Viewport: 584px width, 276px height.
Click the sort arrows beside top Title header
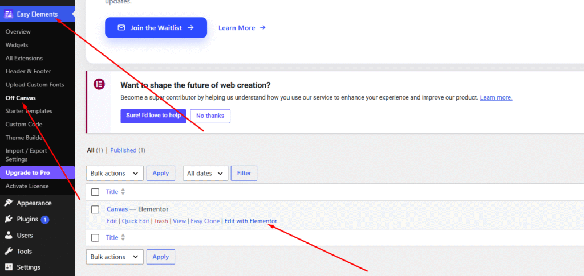(123, 192)
